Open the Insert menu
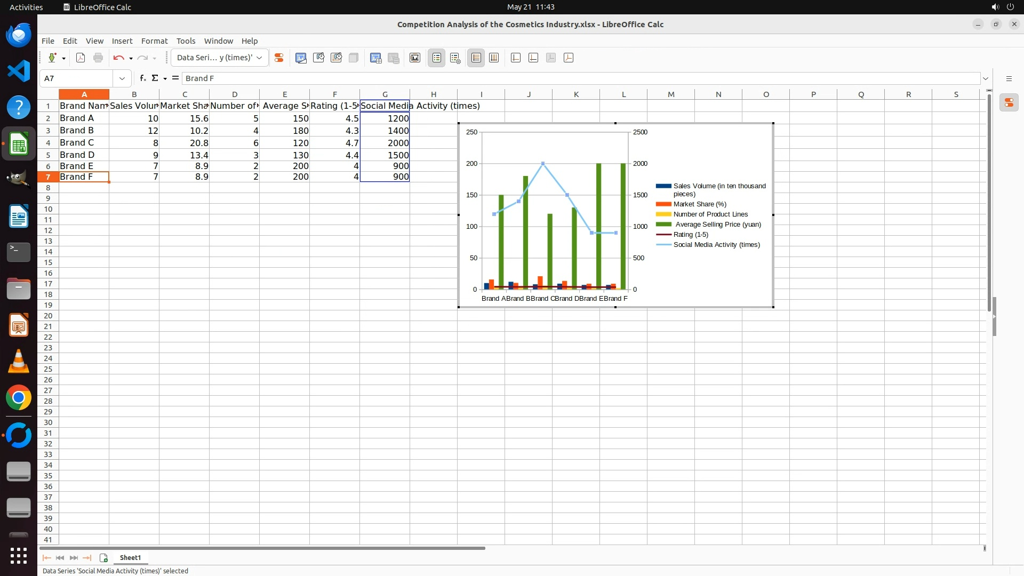Viewport: 1024px width, 576px height. pos(122,41)
